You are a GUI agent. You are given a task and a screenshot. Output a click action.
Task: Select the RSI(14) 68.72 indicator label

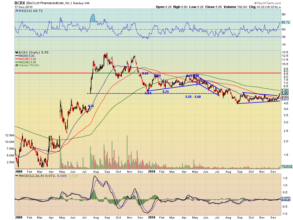pyautogui.click(x=31, y=11)
